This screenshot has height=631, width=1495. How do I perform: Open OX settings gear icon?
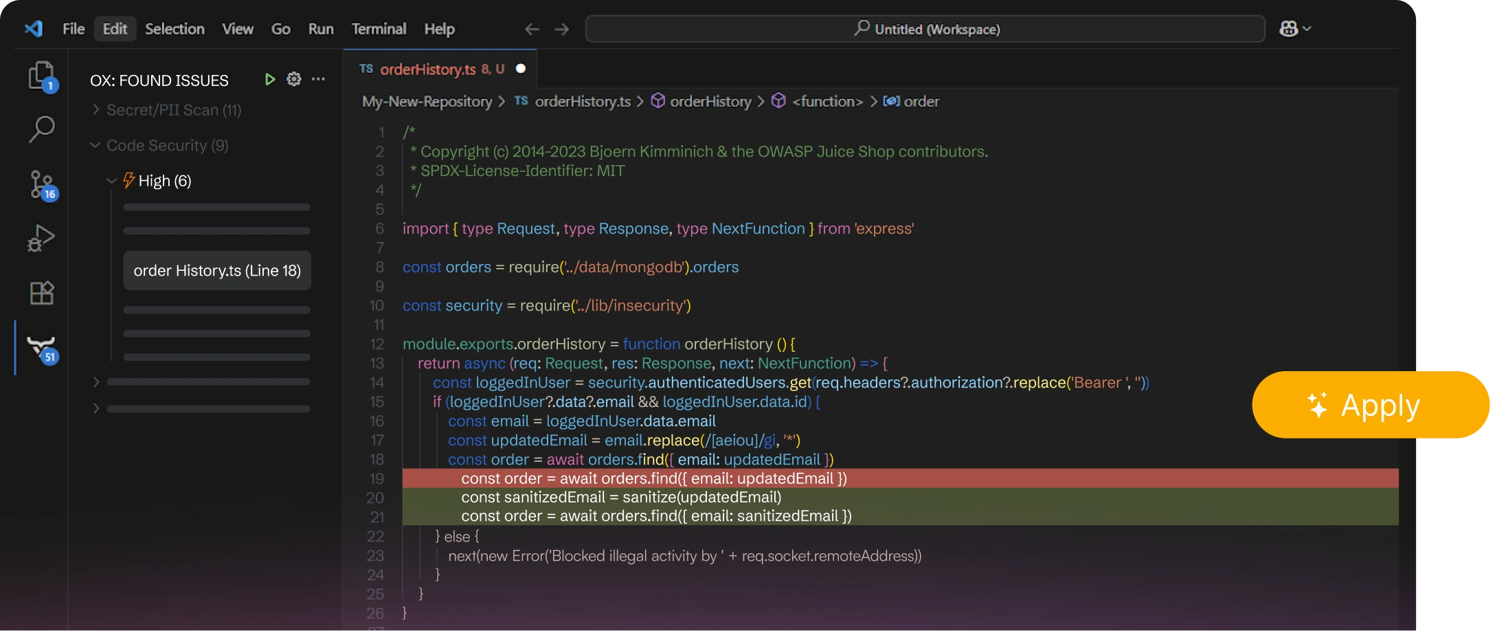(x=294, y=79)
